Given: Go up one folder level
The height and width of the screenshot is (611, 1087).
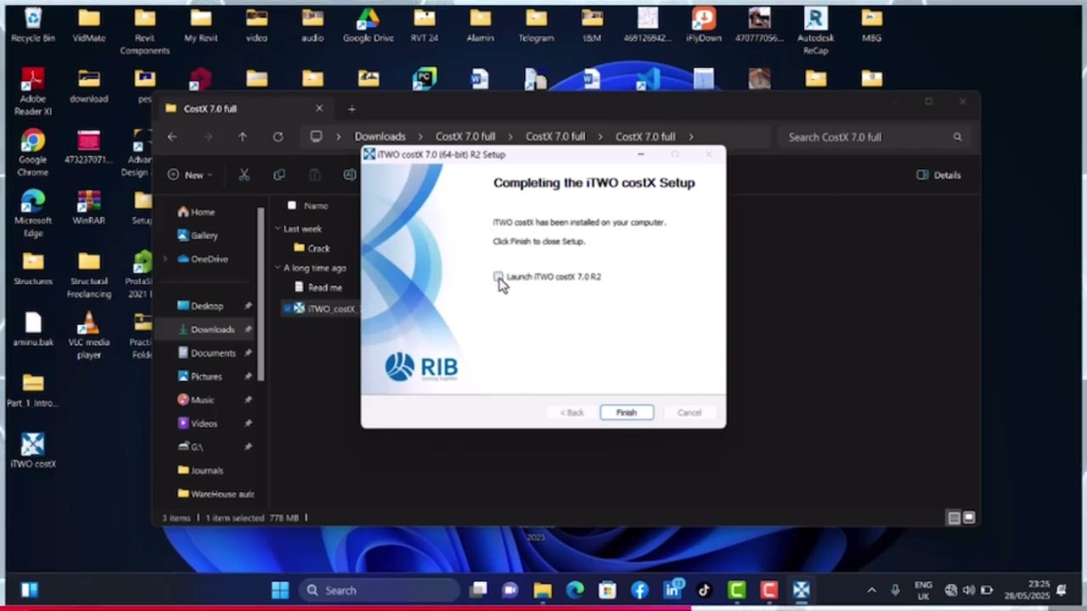Looking at the screenshot, I should (242, 137).
